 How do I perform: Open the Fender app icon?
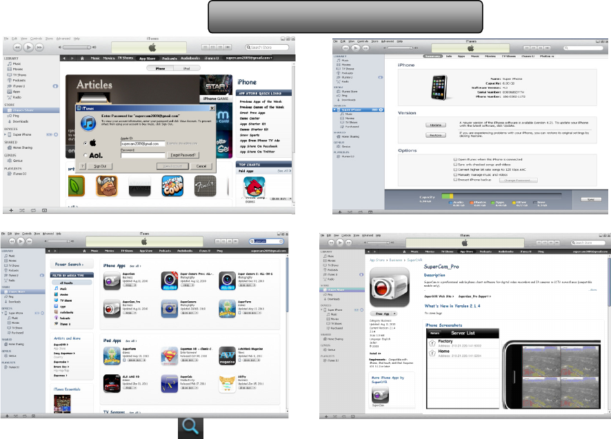[206, 186]
